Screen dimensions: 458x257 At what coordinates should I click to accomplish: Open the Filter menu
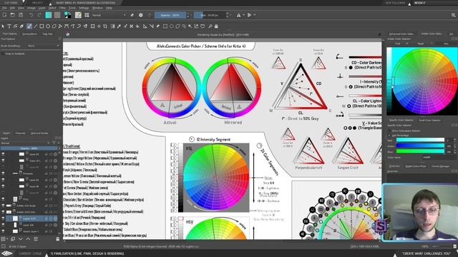(62, 8)
